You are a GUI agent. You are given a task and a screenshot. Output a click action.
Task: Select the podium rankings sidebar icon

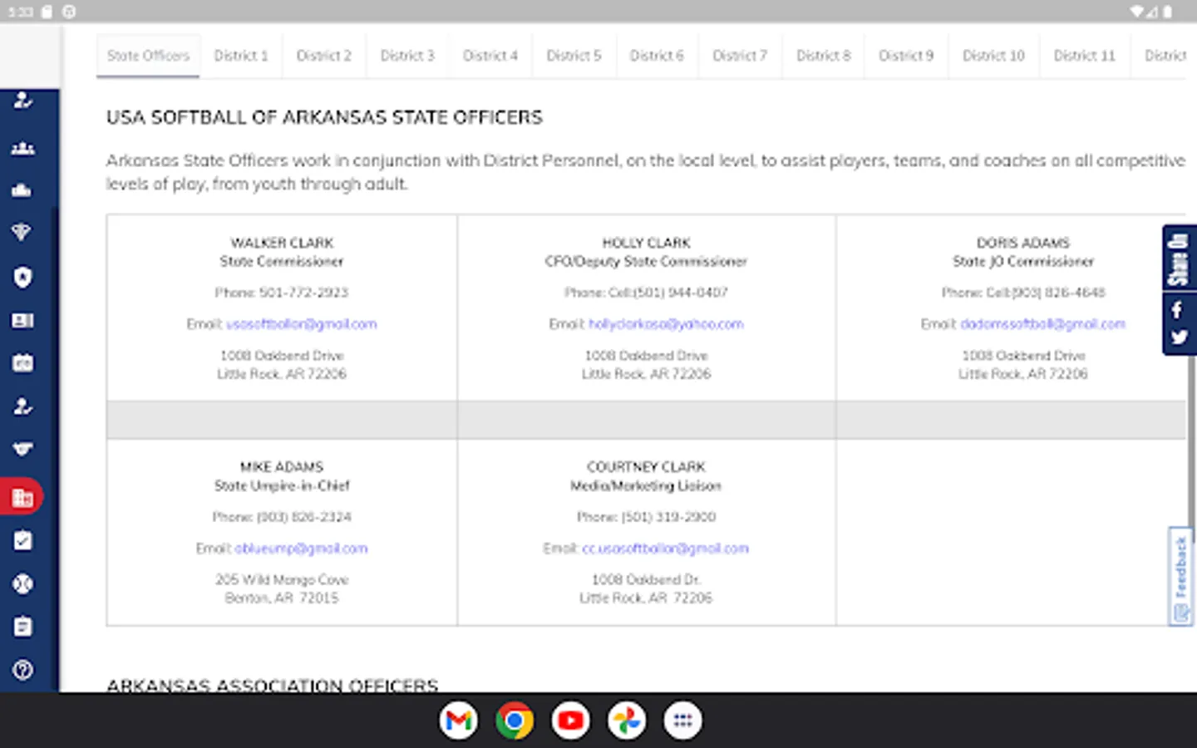tap(22, 190)
